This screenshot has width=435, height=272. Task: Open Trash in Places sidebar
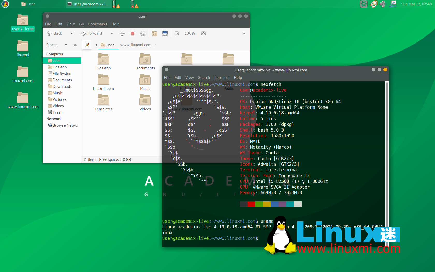click(x=62, y=112)
